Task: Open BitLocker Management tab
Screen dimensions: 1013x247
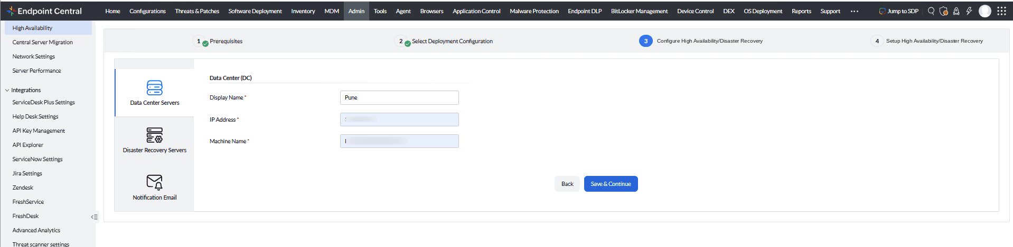Action: point(639,11)
